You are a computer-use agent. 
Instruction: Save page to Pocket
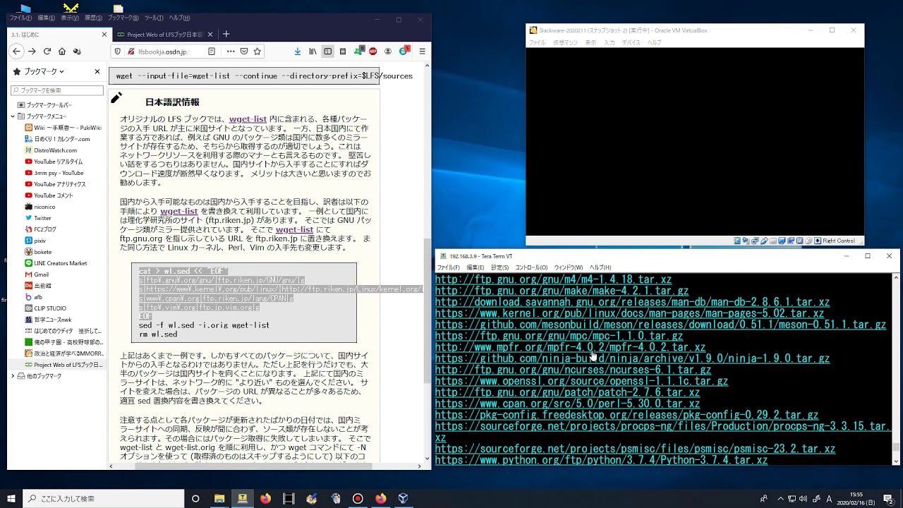[x=244, y=52]
